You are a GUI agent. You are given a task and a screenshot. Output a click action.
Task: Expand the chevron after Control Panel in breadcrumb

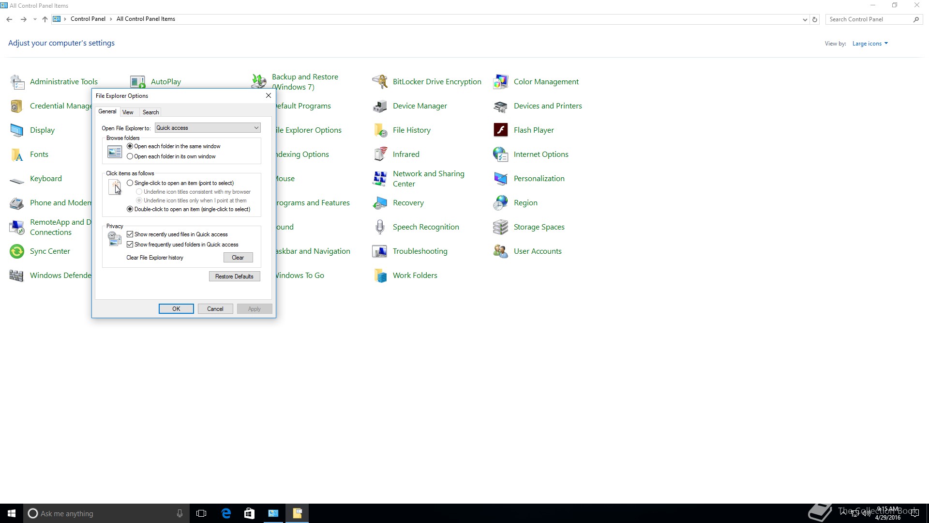pyautogui.click(x=111, y=19)
